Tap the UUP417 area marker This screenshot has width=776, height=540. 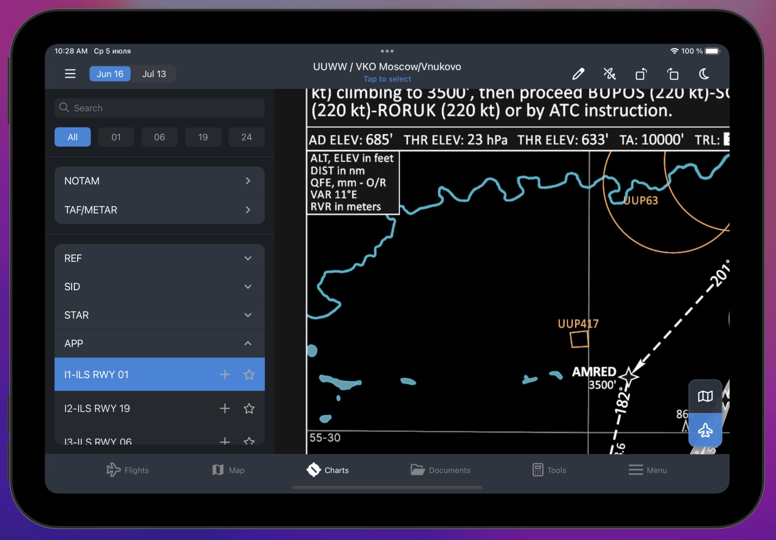tap(579, 339)
